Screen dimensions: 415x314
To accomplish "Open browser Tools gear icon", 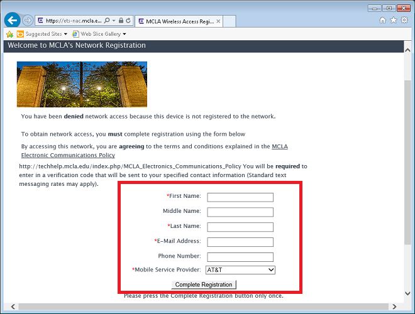I will pyautogui.click(x=404, y=20).
